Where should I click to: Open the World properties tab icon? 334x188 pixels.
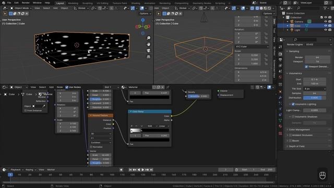click(280, 77)
